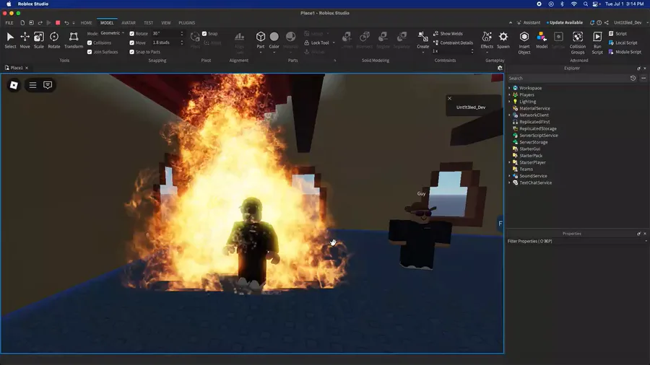Choose the Scale tool
This screenshot has height=365, width=650.
tap(38, 40)
